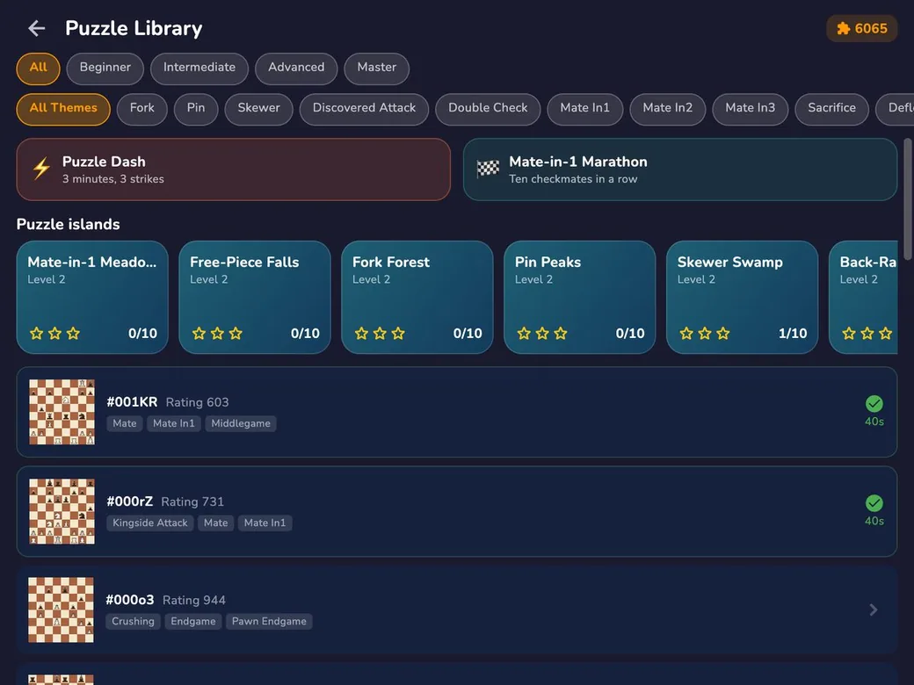Click stars on Mate-in-1 Meadow card
914x685 pixels.
pos(54,333)
